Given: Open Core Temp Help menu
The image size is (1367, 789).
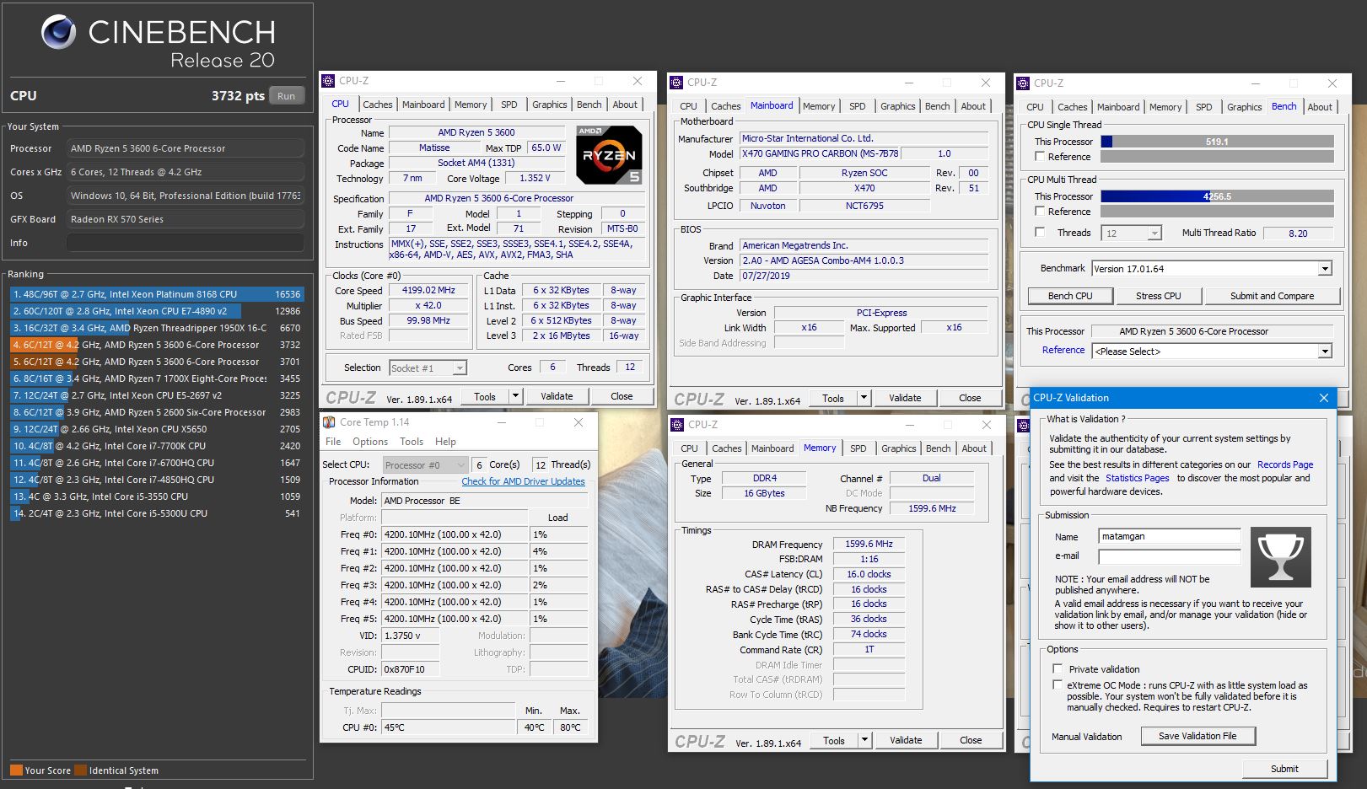Looking at the screenshot, I should 445,442.
